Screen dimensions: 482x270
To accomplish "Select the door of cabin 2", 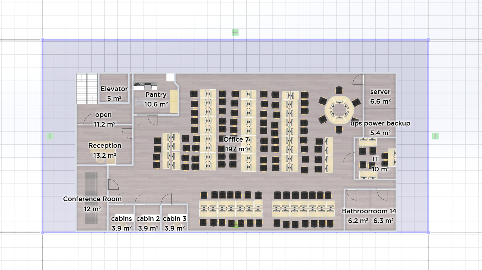I will click(140, 199).
